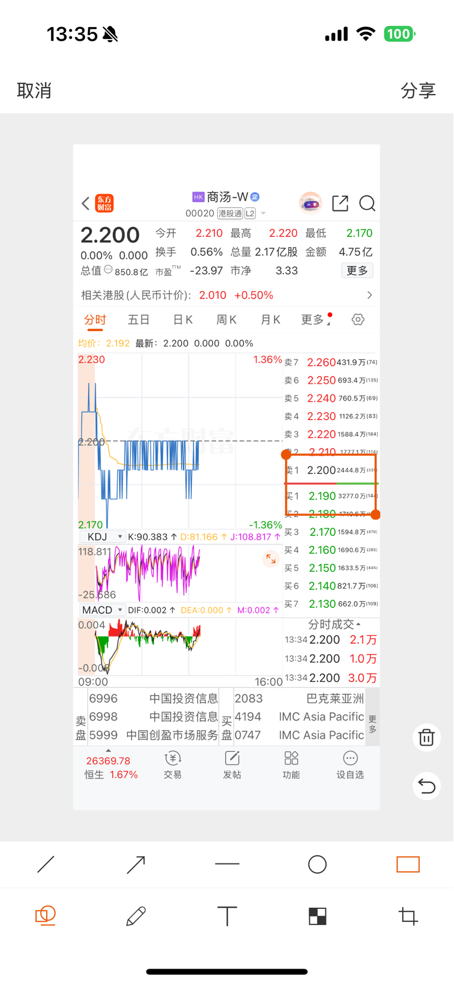
Task: Tap the 总值 info circle icon
Action: 108,269
